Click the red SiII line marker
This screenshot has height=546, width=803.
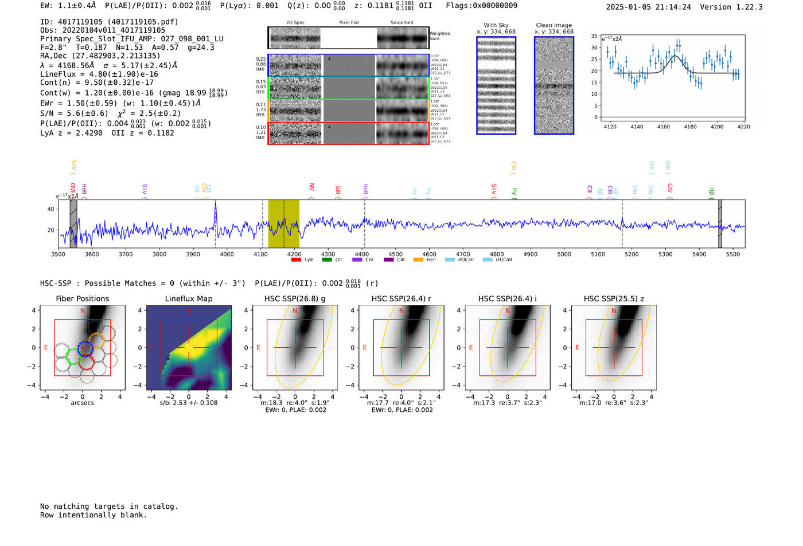338,191
